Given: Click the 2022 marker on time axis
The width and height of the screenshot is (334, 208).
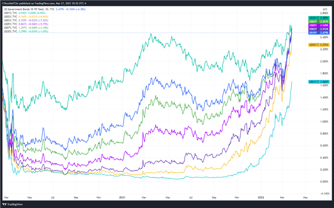Looking at the screenshot, I should pos(261,198).
